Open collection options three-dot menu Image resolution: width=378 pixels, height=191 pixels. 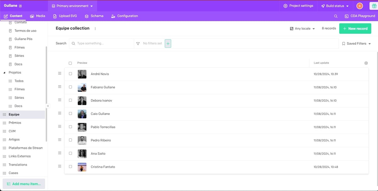point(95,29)
